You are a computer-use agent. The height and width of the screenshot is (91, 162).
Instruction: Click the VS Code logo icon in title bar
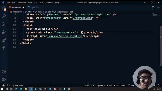[x=3, y=3]
